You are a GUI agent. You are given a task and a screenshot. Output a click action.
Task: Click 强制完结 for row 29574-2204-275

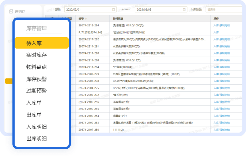tap(224, 88)
